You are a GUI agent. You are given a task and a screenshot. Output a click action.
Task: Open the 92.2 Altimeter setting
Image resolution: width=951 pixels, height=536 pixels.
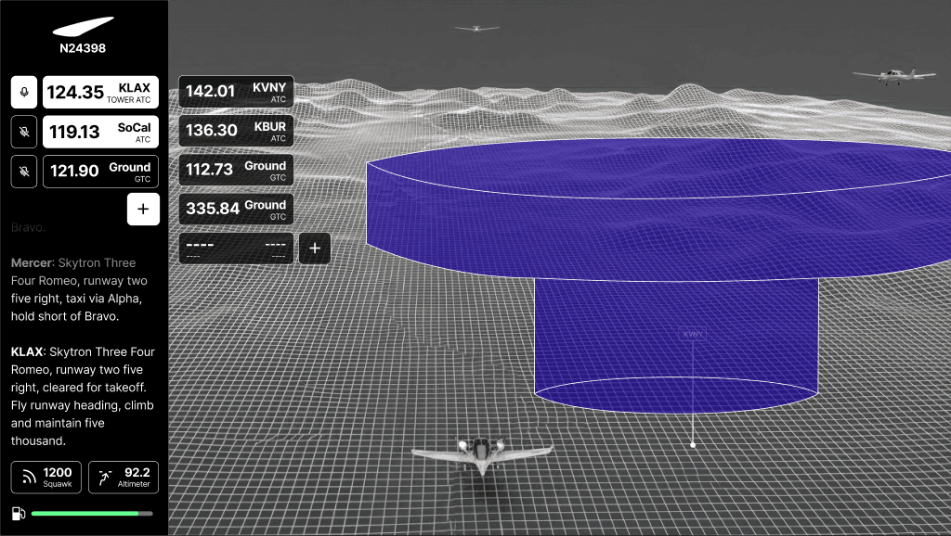(124, 478)
